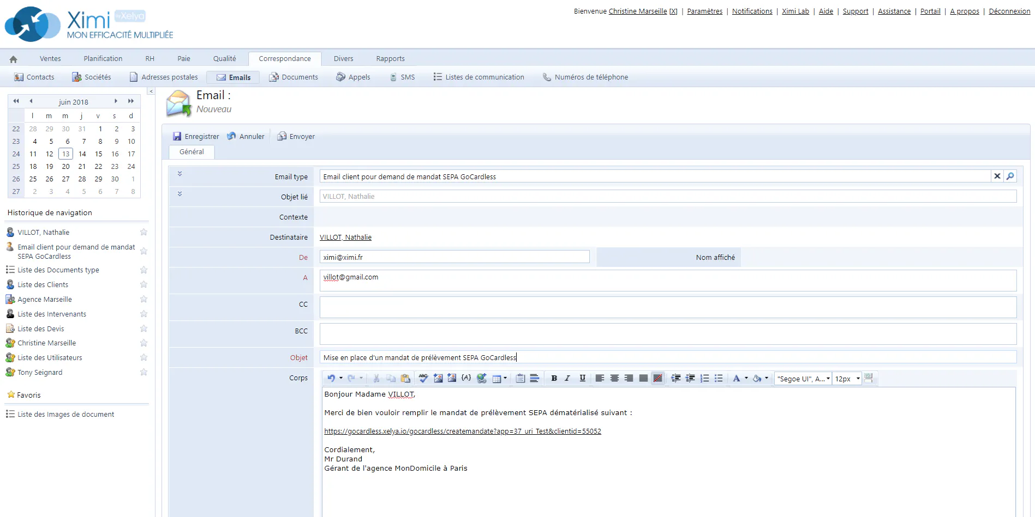
Task: Open the Paramètres link
Action: [x=704, y=11]
